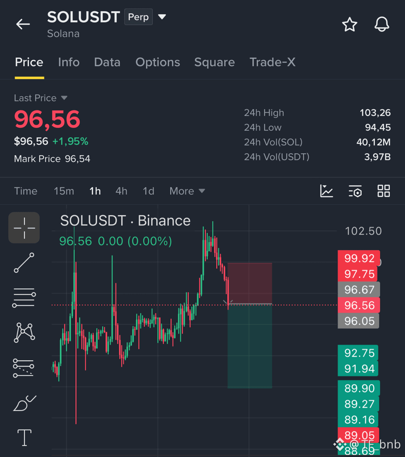Click the 24h Vol(USDT) value 3,97B
The width and height of the screenshot is (405, 457).
[377, 157]
